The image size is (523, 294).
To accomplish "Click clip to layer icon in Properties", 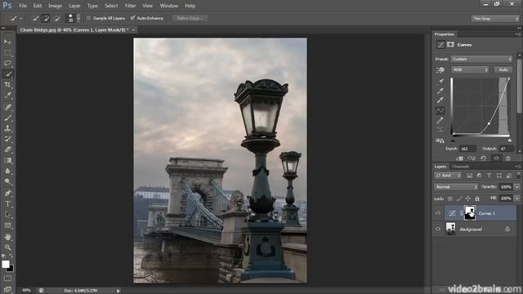I will click(x=459, y=158).
